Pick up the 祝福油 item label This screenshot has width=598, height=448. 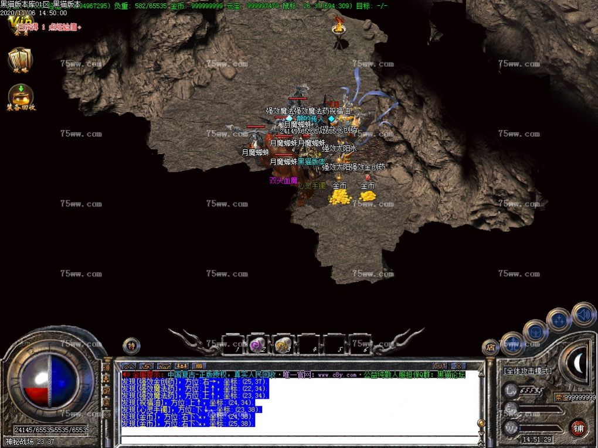coord(340,111)
